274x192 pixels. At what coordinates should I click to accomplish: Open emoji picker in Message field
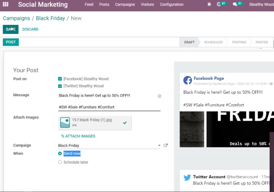[x=159, y=96]
